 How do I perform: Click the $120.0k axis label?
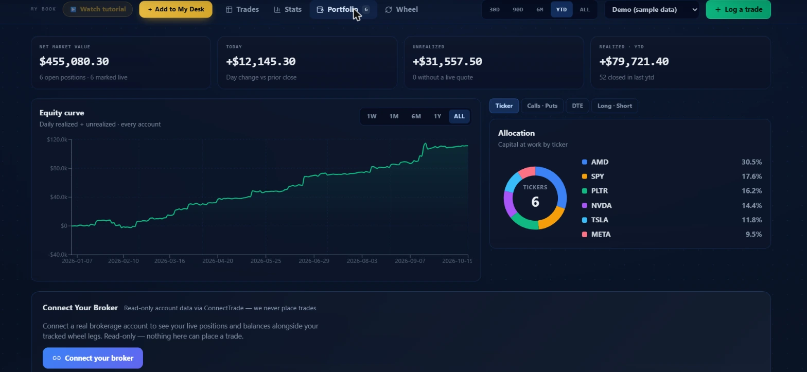click(x=57, y=139)
